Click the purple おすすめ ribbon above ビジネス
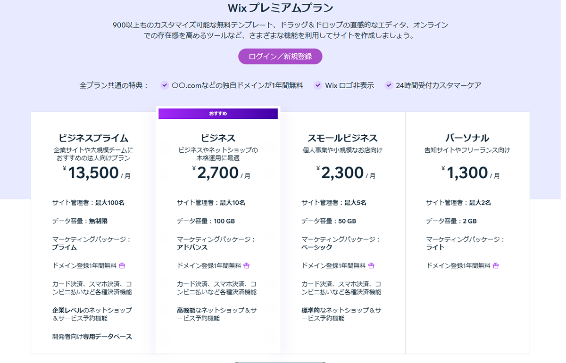 click(218, 114)
